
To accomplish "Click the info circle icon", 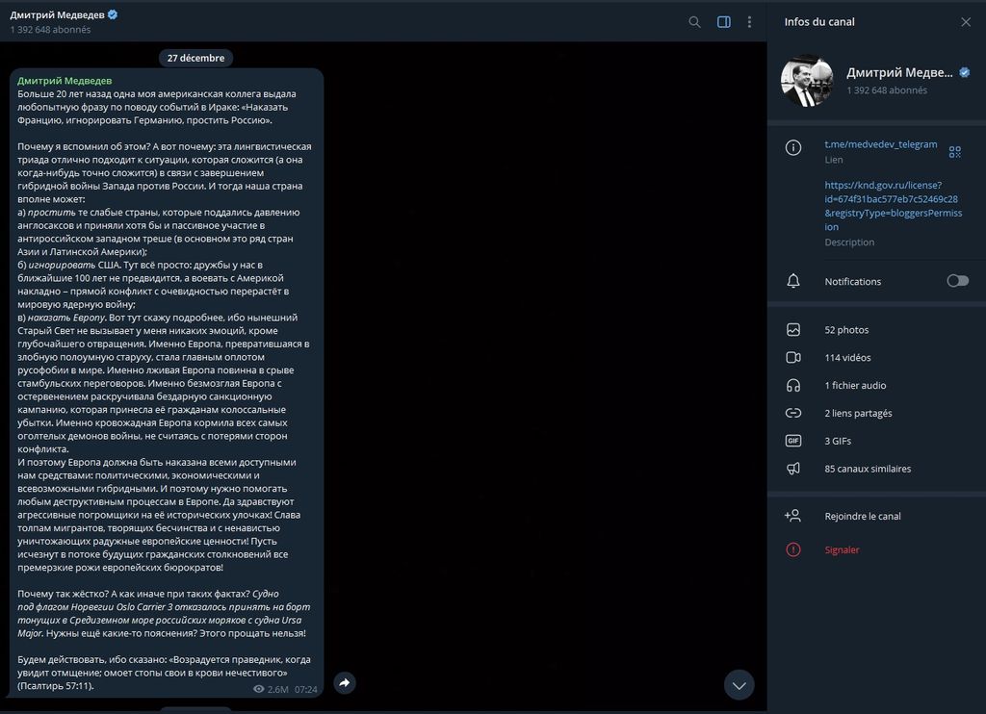I will pyautogui.click(x=793, y=147).
